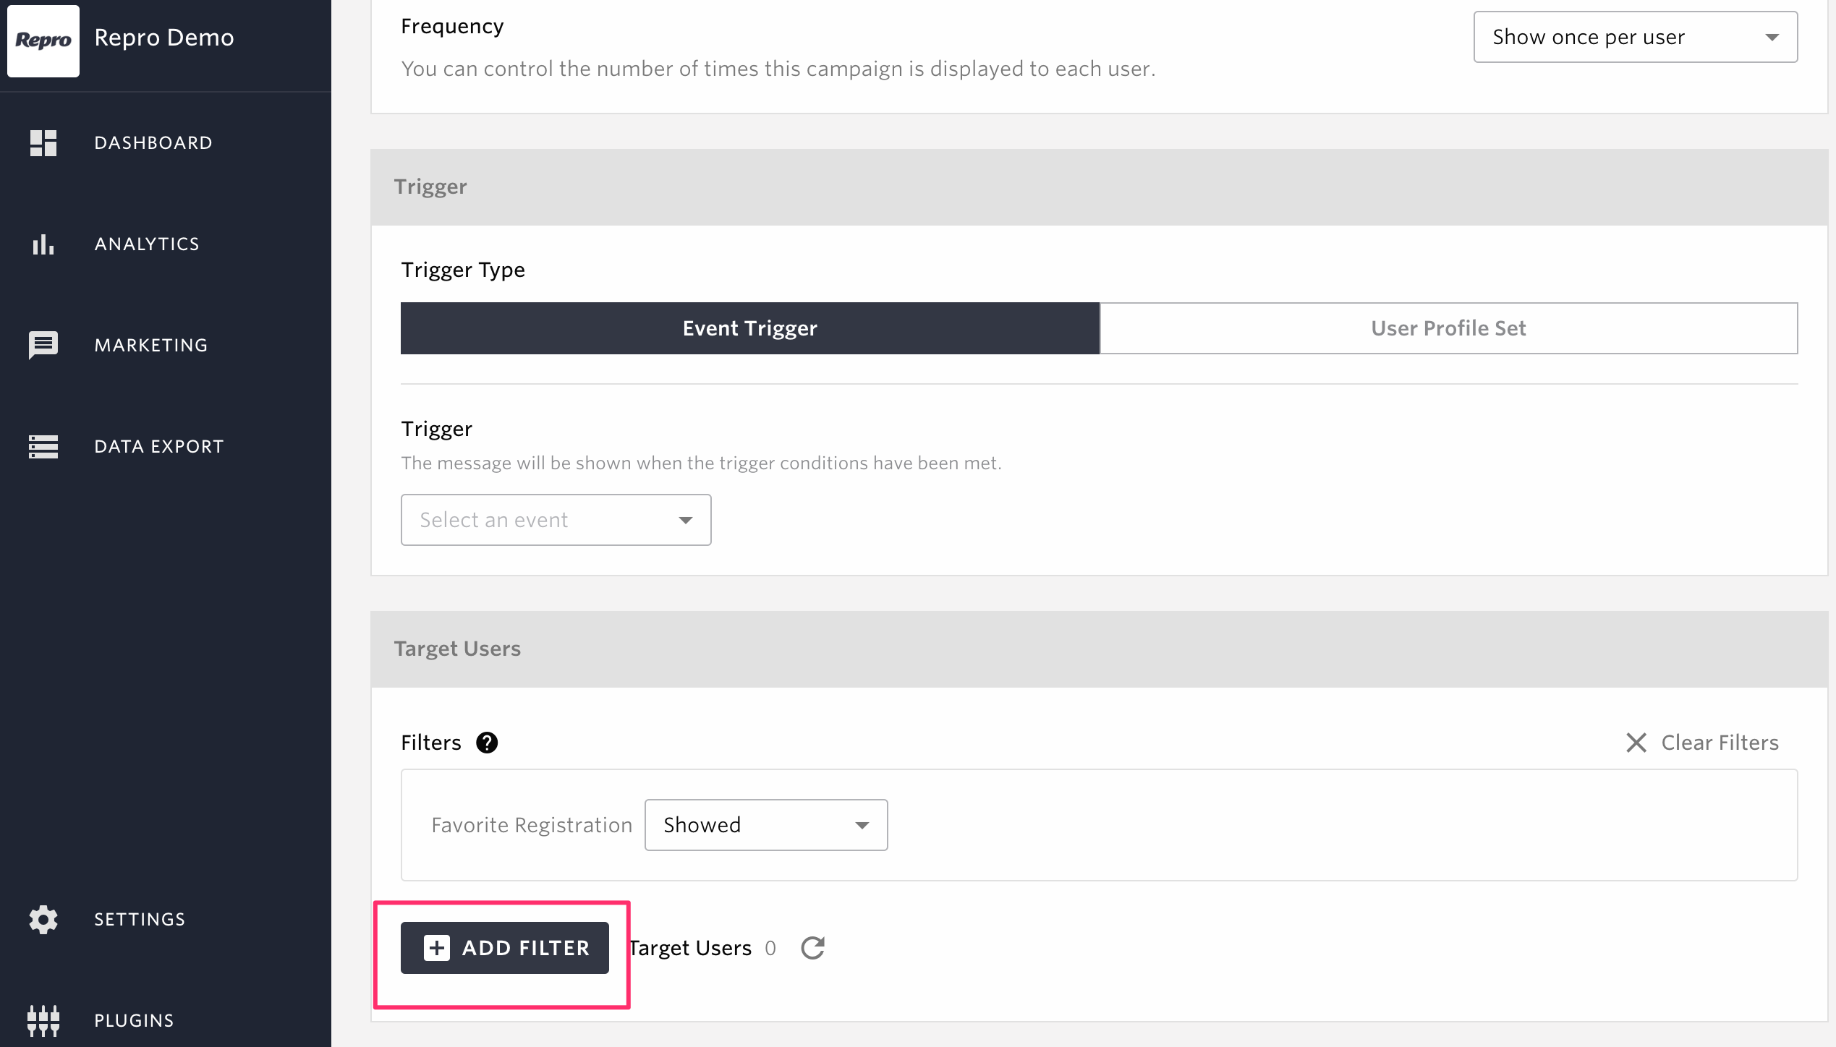Switch trigger type to User Profile Set
The image size is (1836, 1047).
coord(1449,328)
